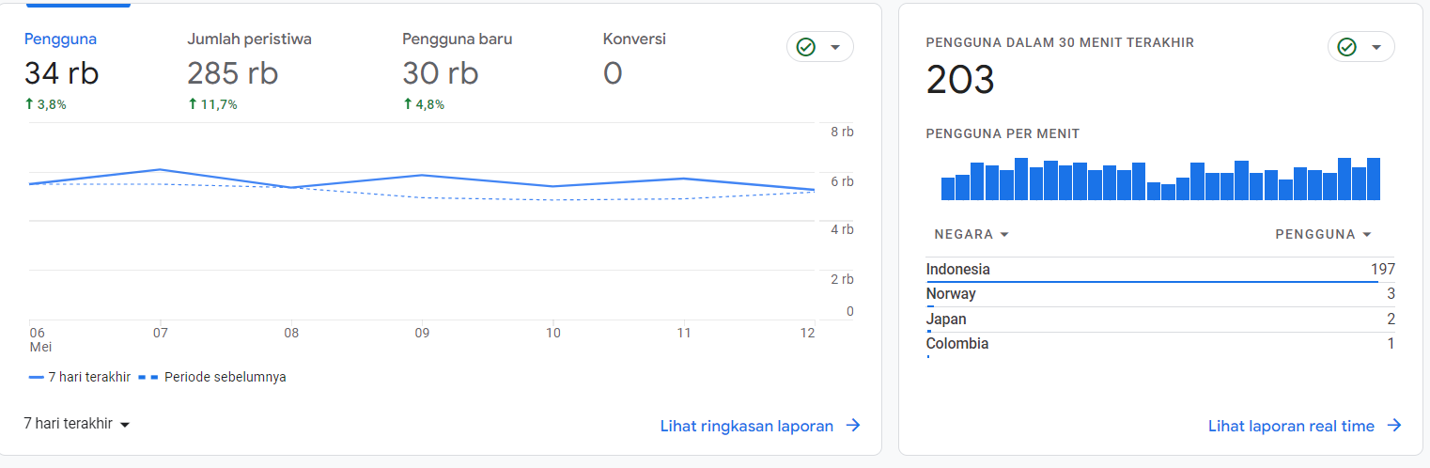The image size is (1430, 468).
Task: Click the Periode sebelumnya legend entry
Action: coord(212,377)
